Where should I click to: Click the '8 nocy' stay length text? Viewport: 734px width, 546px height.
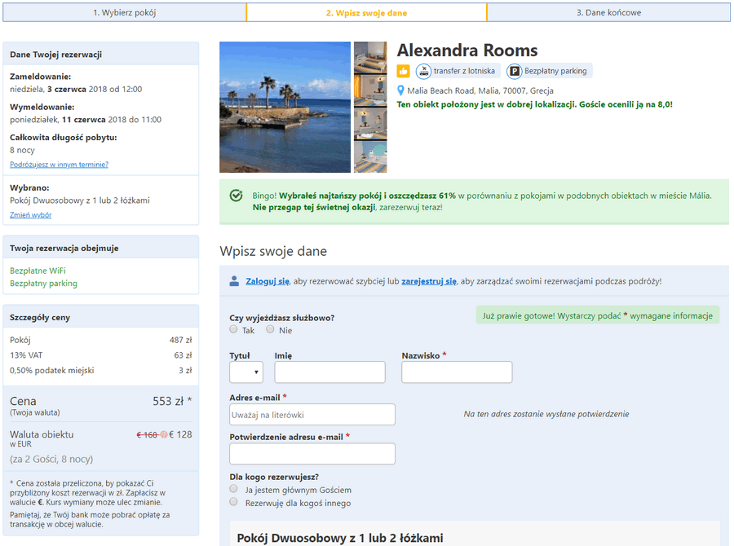click(x=23, y=150)
